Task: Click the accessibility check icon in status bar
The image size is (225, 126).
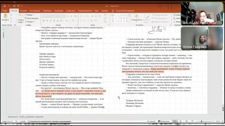Action: click(29, 121)
